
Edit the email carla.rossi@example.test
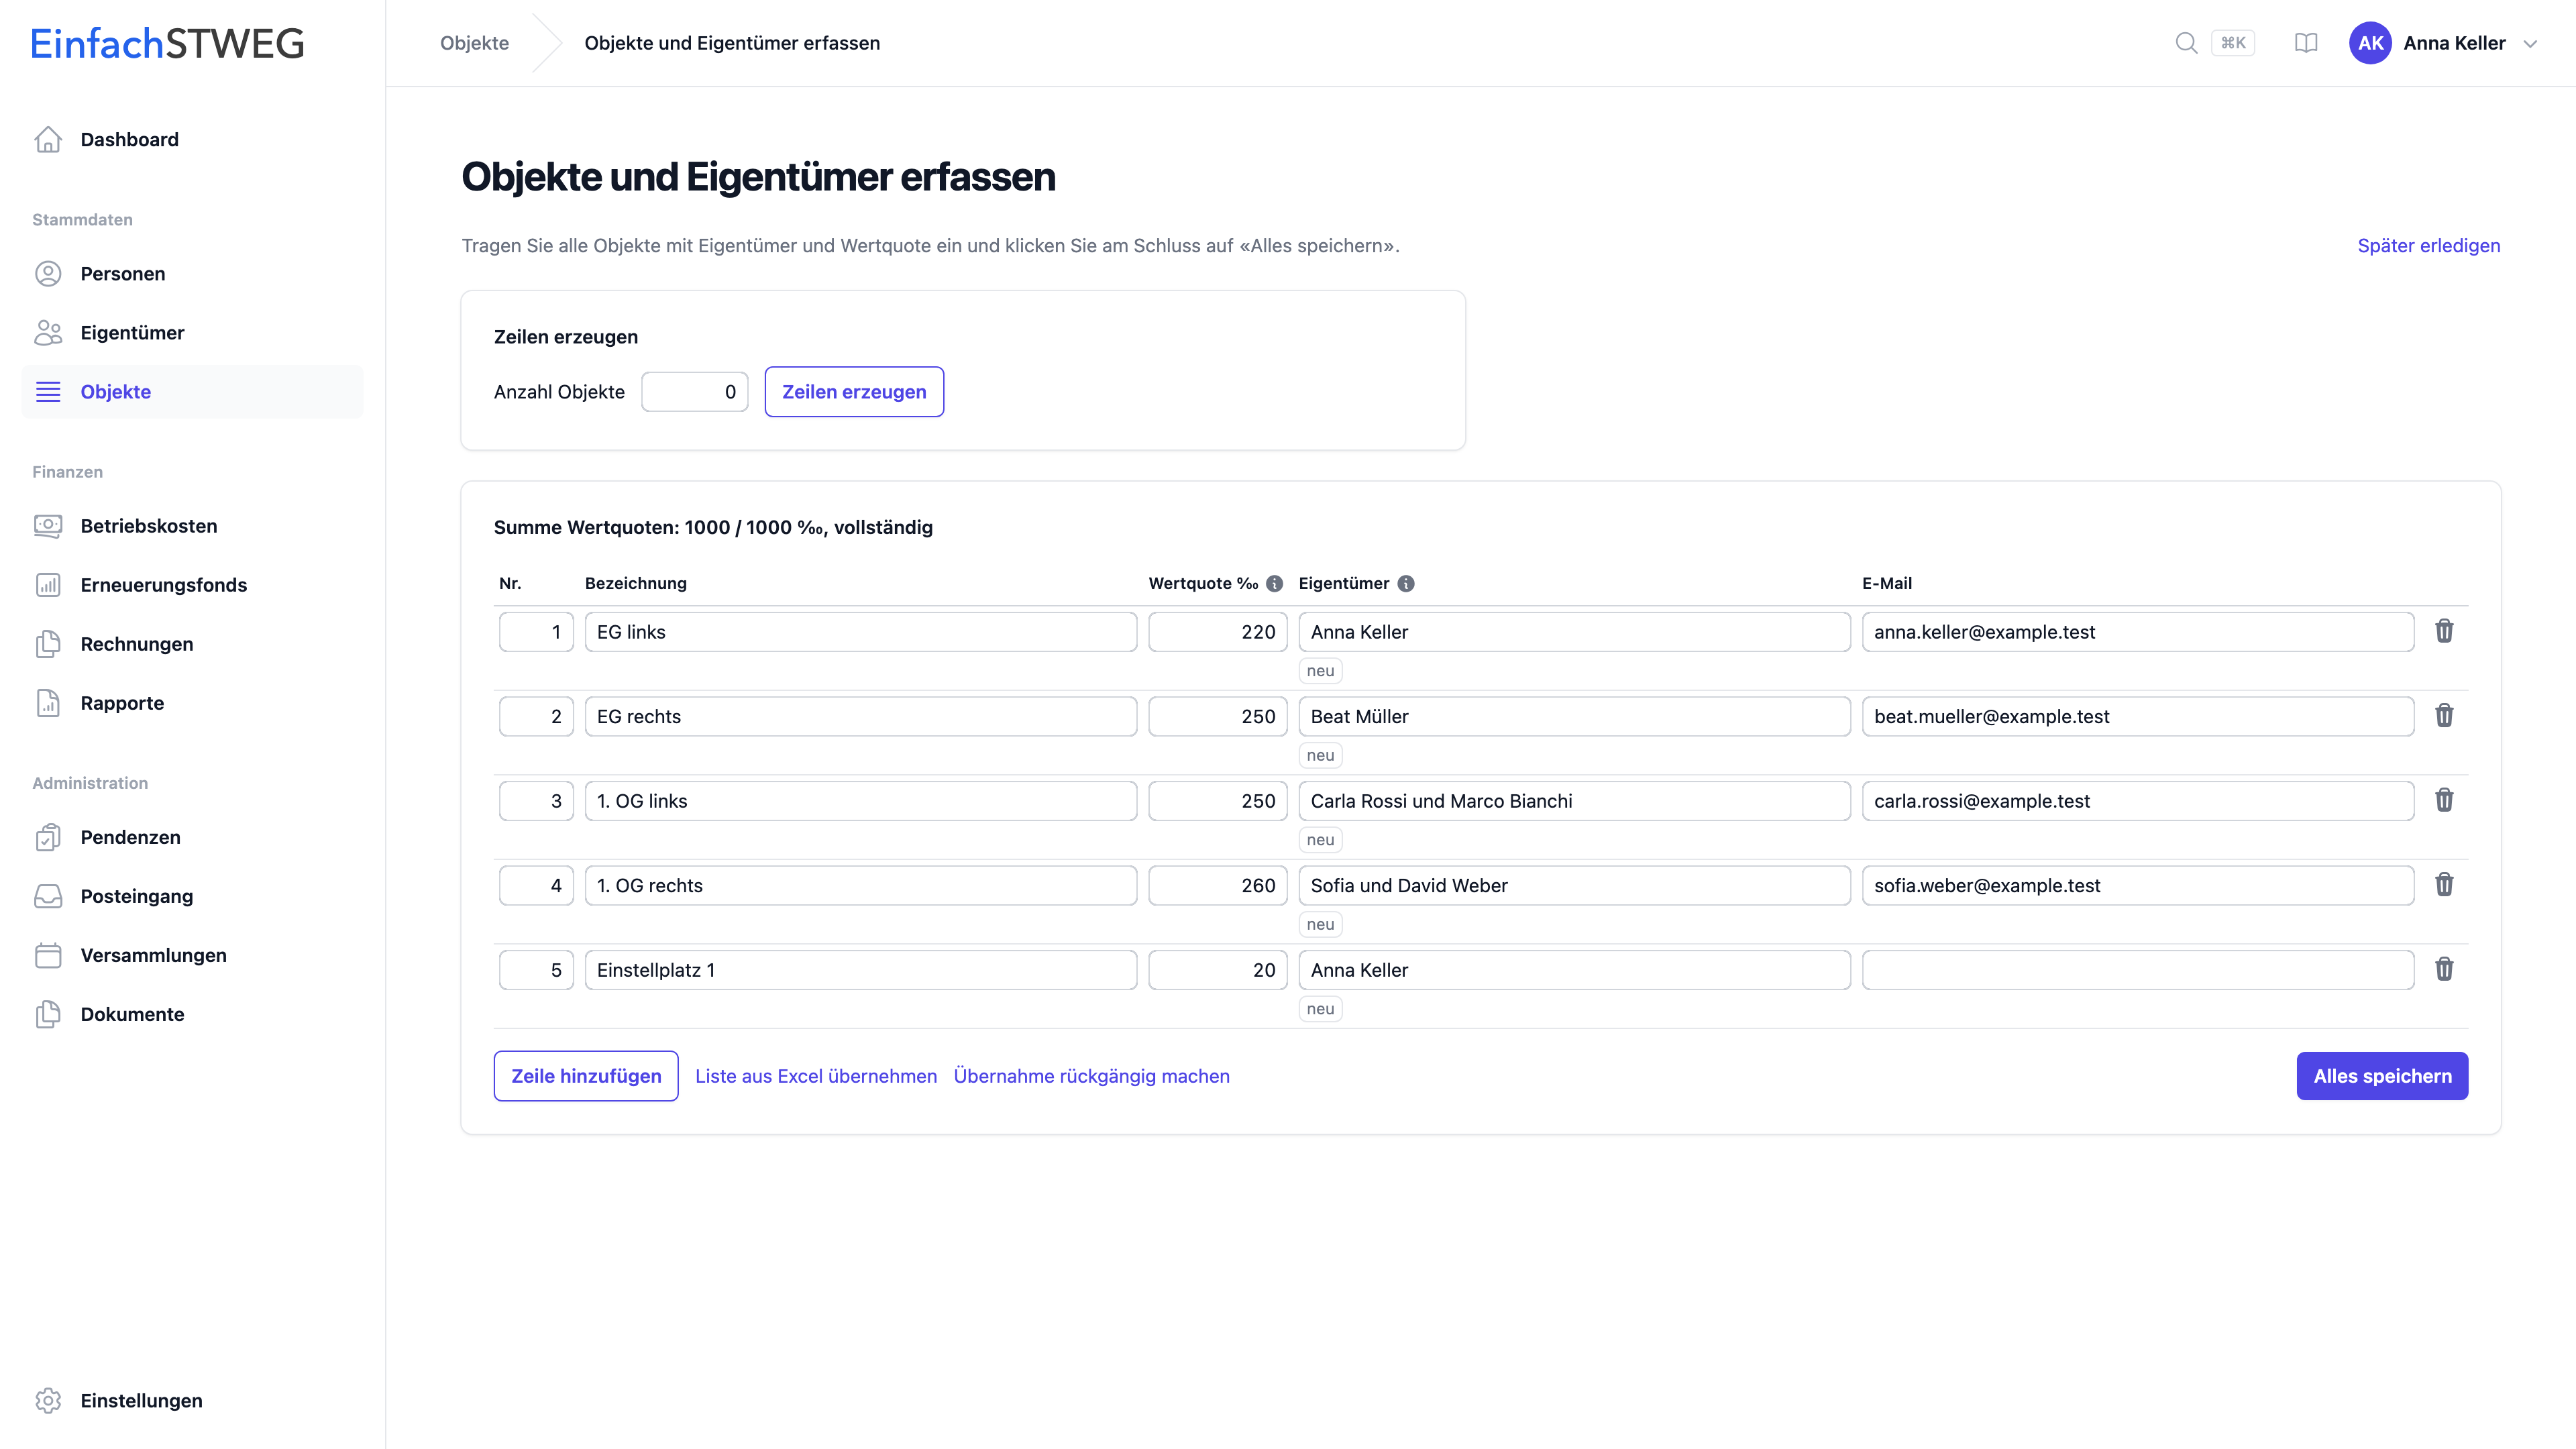coord(2138,801)
